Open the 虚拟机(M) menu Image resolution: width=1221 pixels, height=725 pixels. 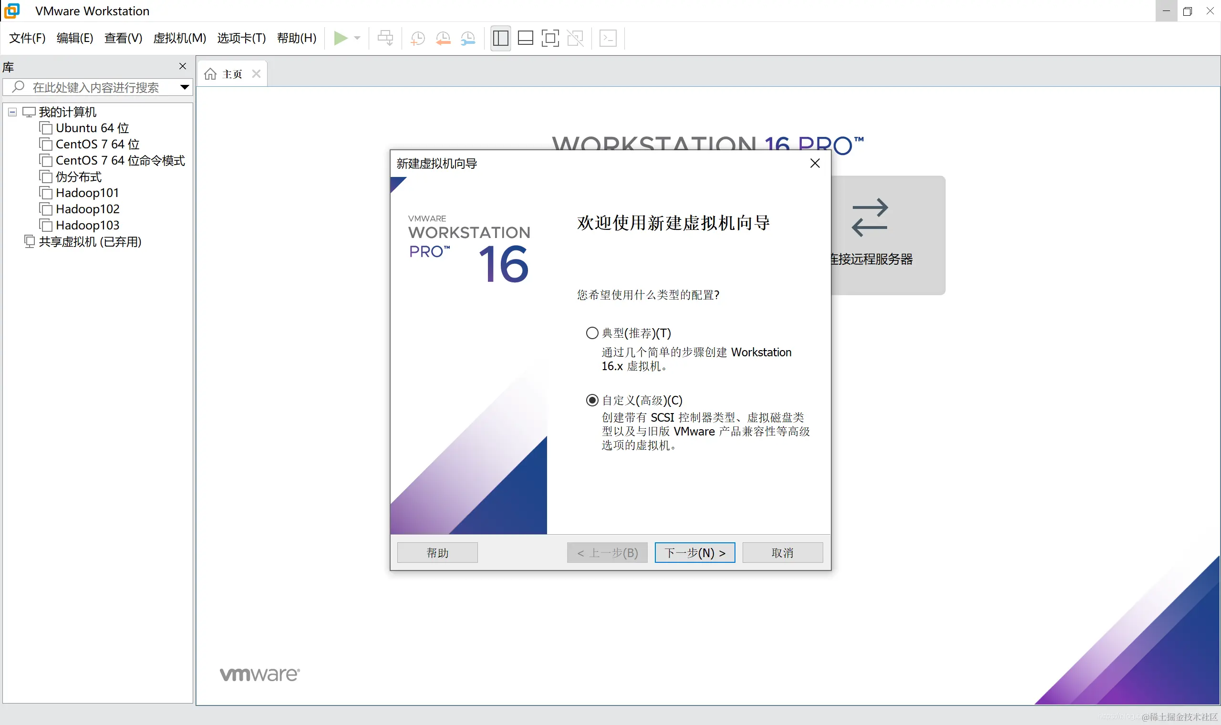[x=179, y=38]
